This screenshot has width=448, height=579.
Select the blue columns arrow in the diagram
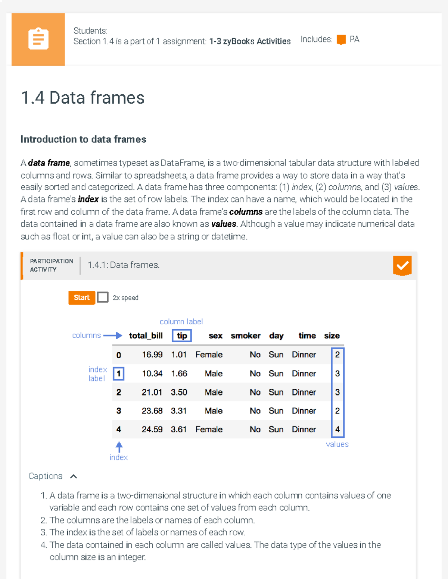pyautogui.click(x=114, y=336)
